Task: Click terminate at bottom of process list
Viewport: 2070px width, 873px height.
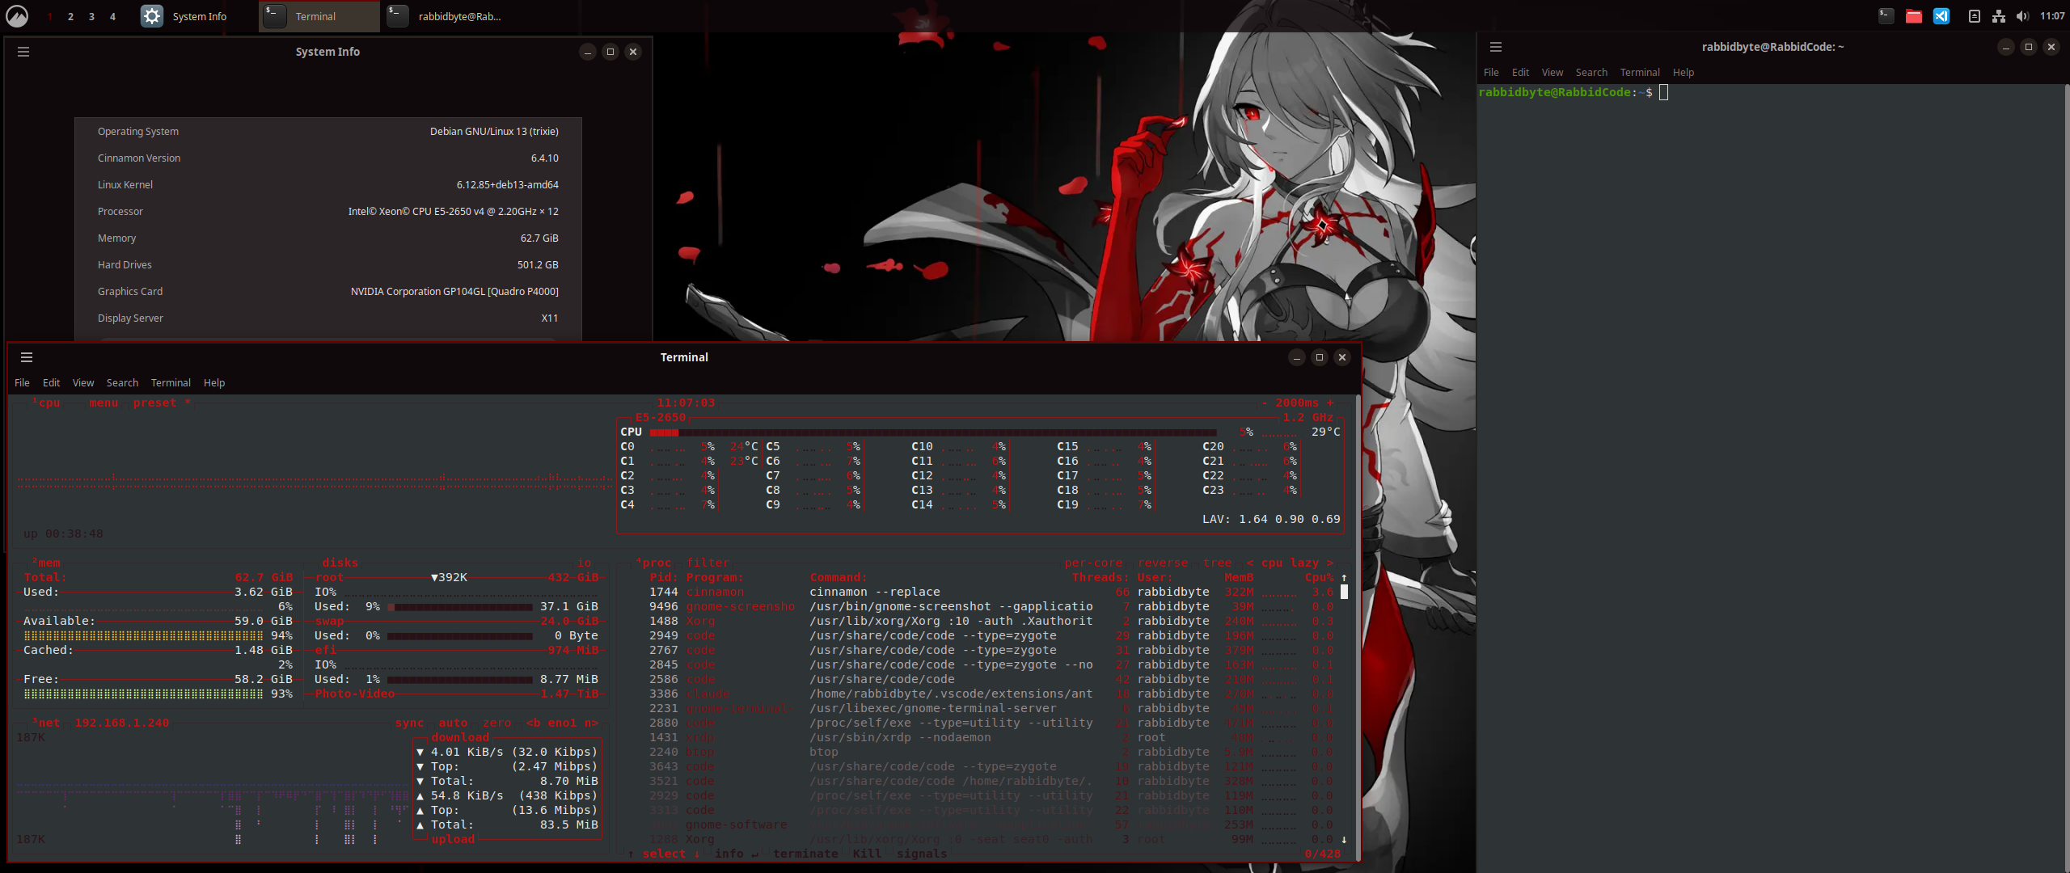Action: click(806, 854)
